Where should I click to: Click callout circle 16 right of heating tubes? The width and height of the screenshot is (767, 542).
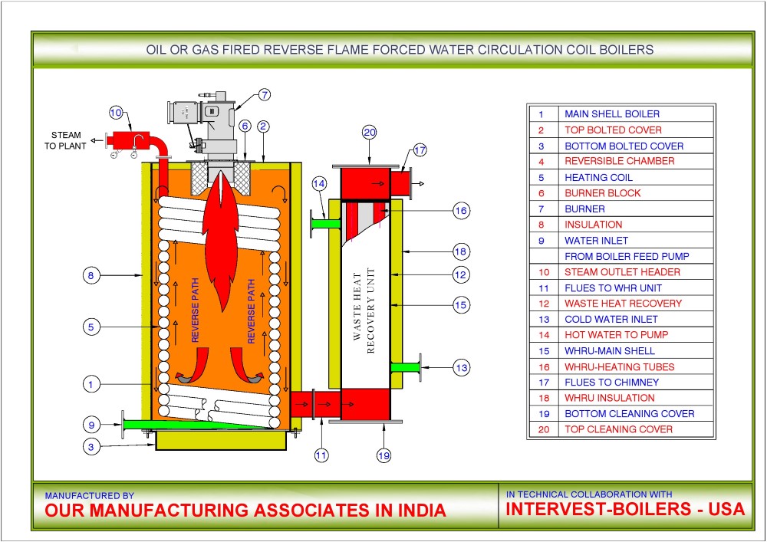pos(460,210)
